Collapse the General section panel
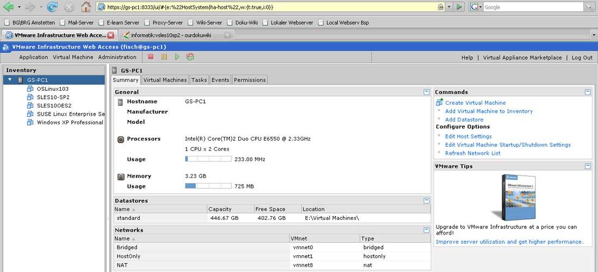The width and height of the screenshot is (598, 272). coord(426,92)
